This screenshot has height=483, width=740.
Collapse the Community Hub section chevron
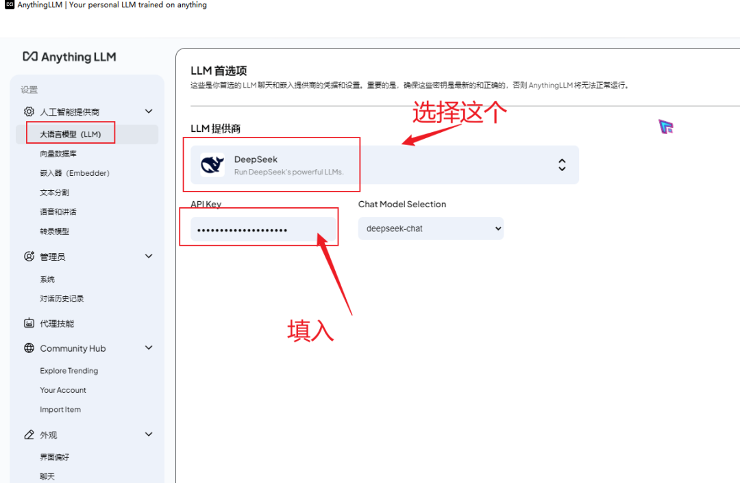(149, 348)
